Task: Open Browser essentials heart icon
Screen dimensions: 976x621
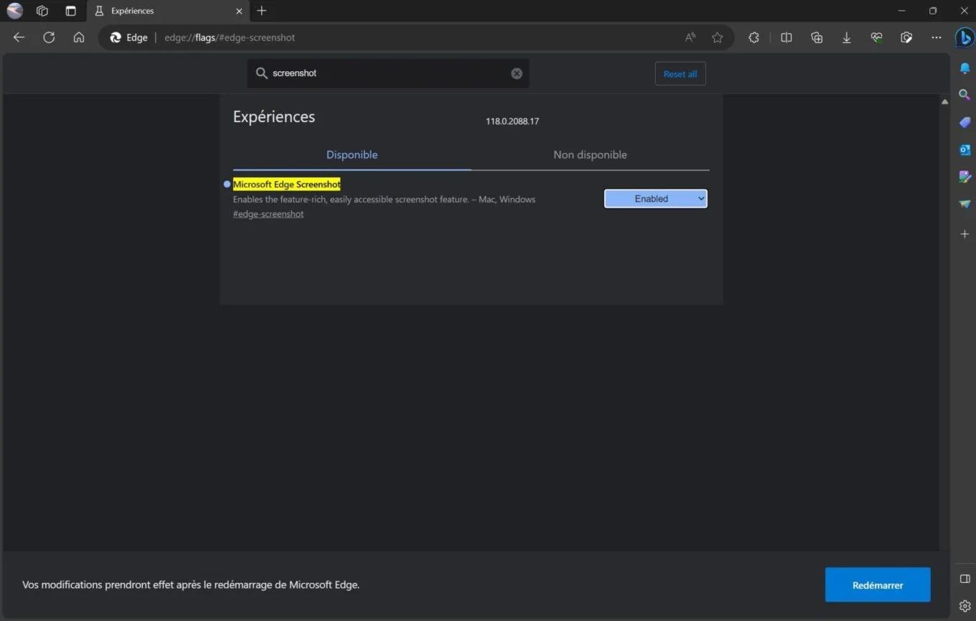Action: click(876, 37)
